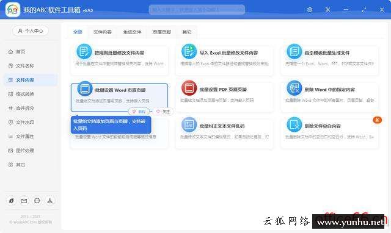Click description under 指定模板批量生成文件
This screenshot has width=391, height=233.
[329, 63]
